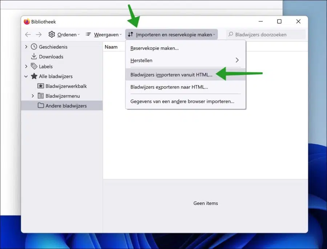Click the Naam column header

coord(111,47)
